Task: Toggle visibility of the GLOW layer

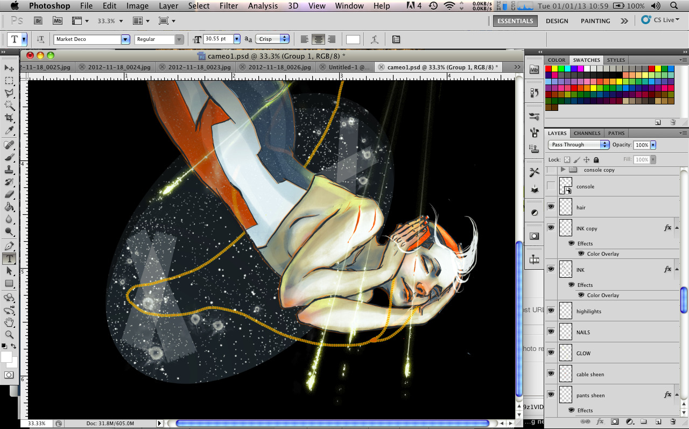Action: tap(551, 353)
